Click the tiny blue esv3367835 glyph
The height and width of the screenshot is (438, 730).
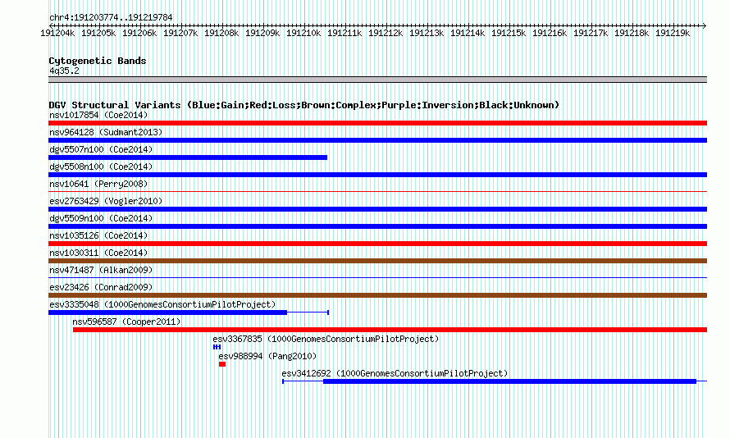217,347
